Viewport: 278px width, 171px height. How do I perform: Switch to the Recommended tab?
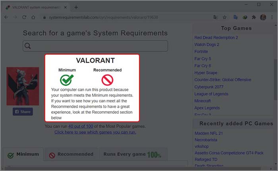tap(71, 154)
